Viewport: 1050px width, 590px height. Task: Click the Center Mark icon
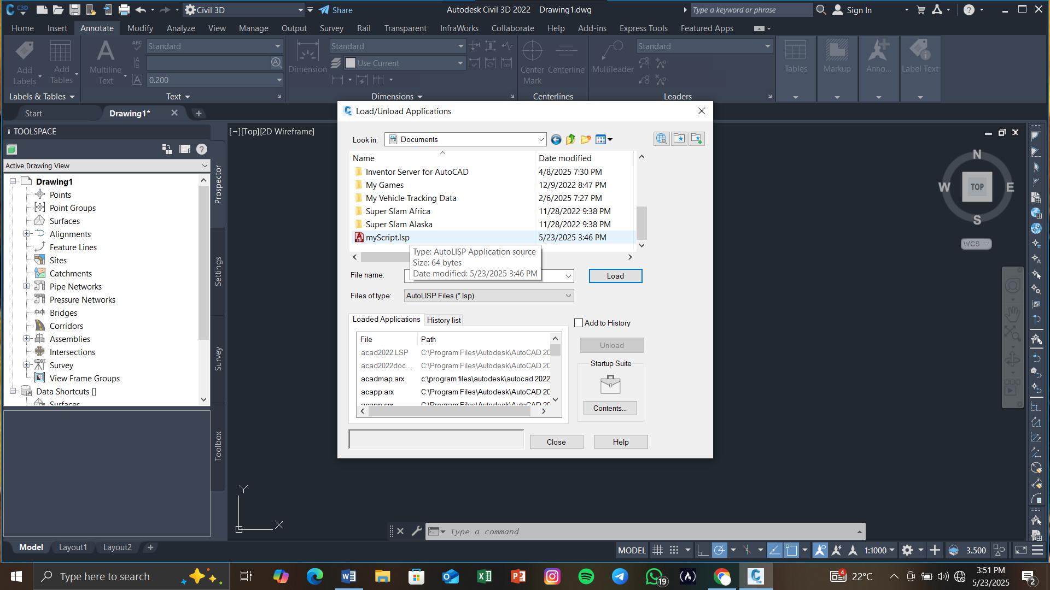click(x=532, y=52)
